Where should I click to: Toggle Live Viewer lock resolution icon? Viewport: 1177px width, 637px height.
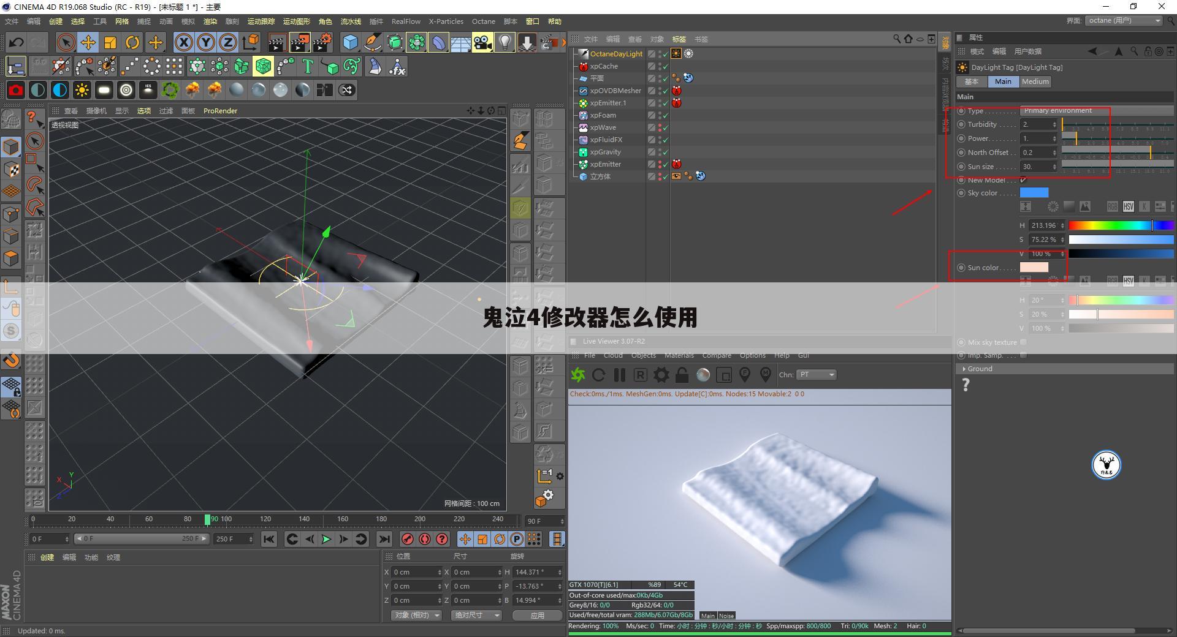(x=682, y=374)
